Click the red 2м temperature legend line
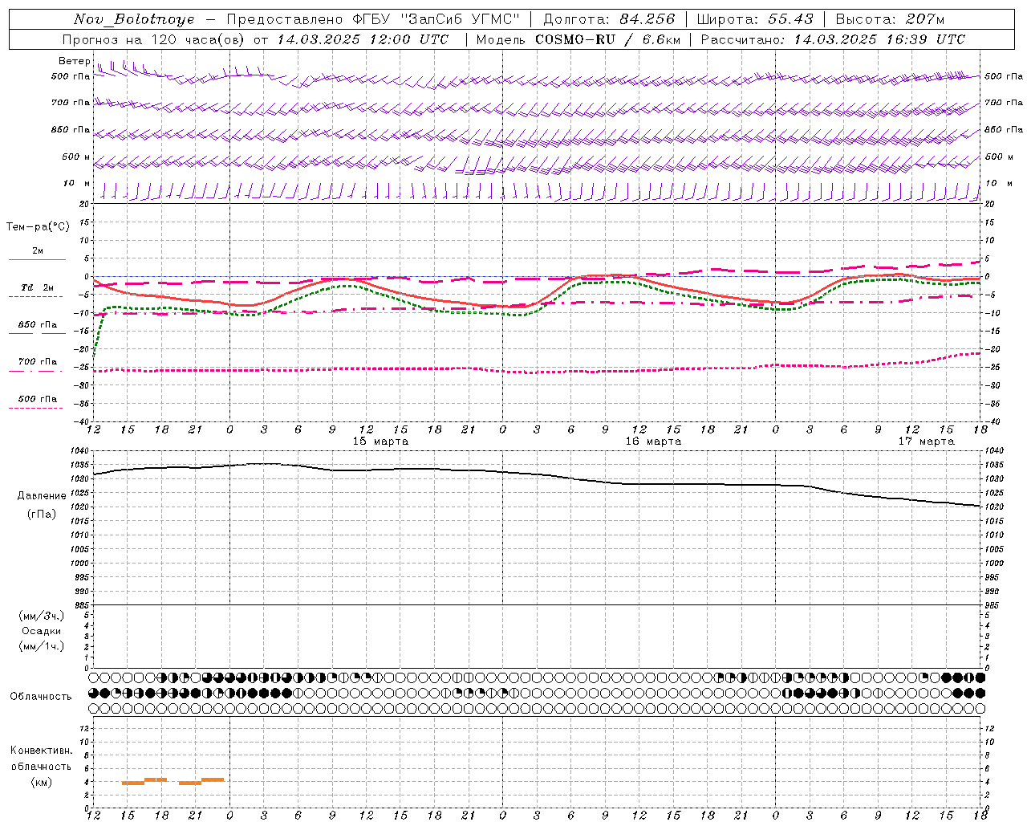 [37, 259]
